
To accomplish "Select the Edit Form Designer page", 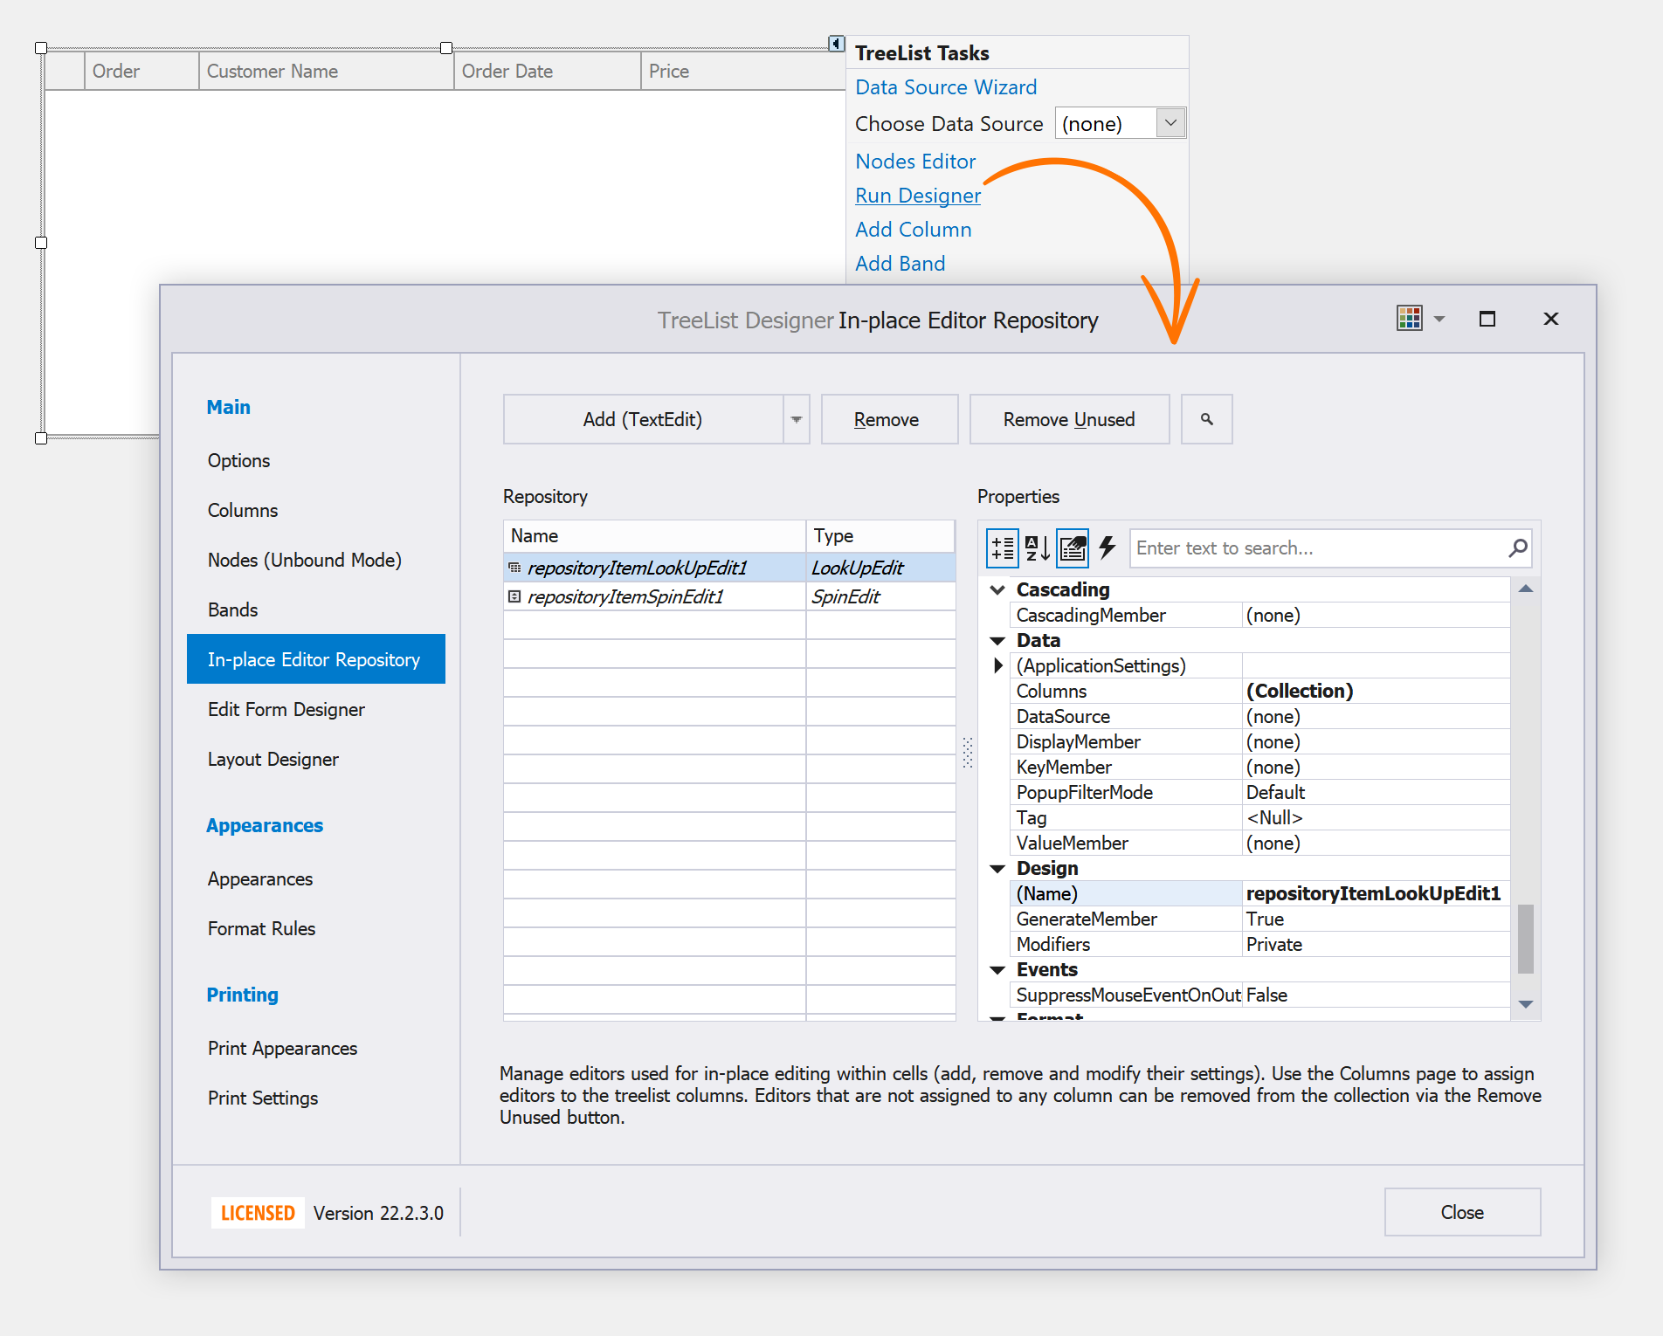I will pyautogui.click(x=286, y=710).
